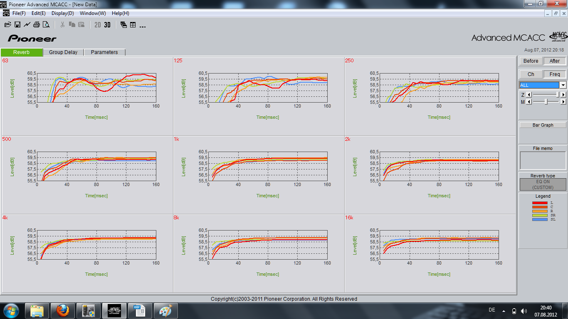The width and height of the screenshot is (568, 319).
Task: Tile windows using the grid icon
Action: [x=133, y=25]
